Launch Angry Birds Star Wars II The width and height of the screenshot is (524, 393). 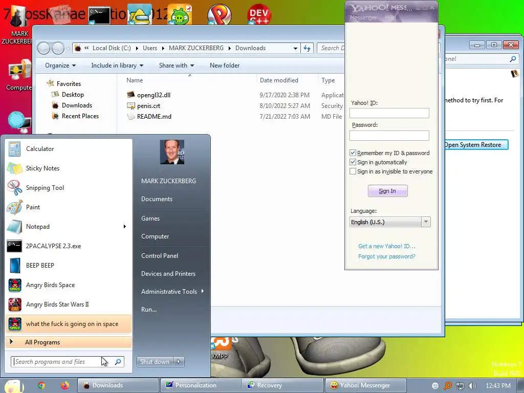[x=69, y=304]
